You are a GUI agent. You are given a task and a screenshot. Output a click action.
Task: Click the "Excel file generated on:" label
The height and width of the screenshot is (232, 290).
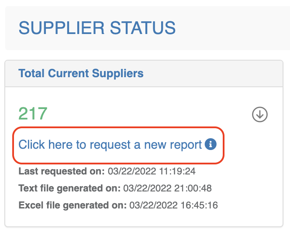click(72, 205)
